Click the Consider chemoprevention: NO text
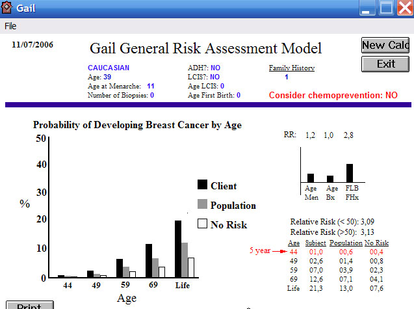Viewport: 414px width, 309px height. [x=333, y=95]
